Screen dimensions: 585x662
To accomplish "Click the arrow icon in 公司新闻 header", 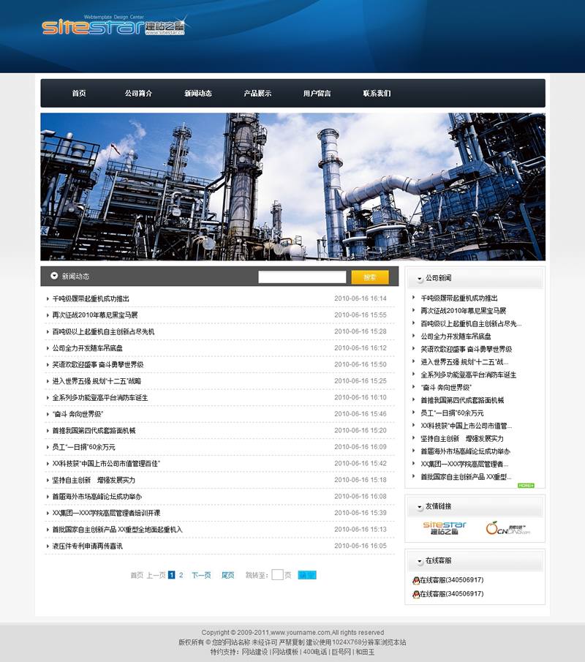I will (420, 279).
